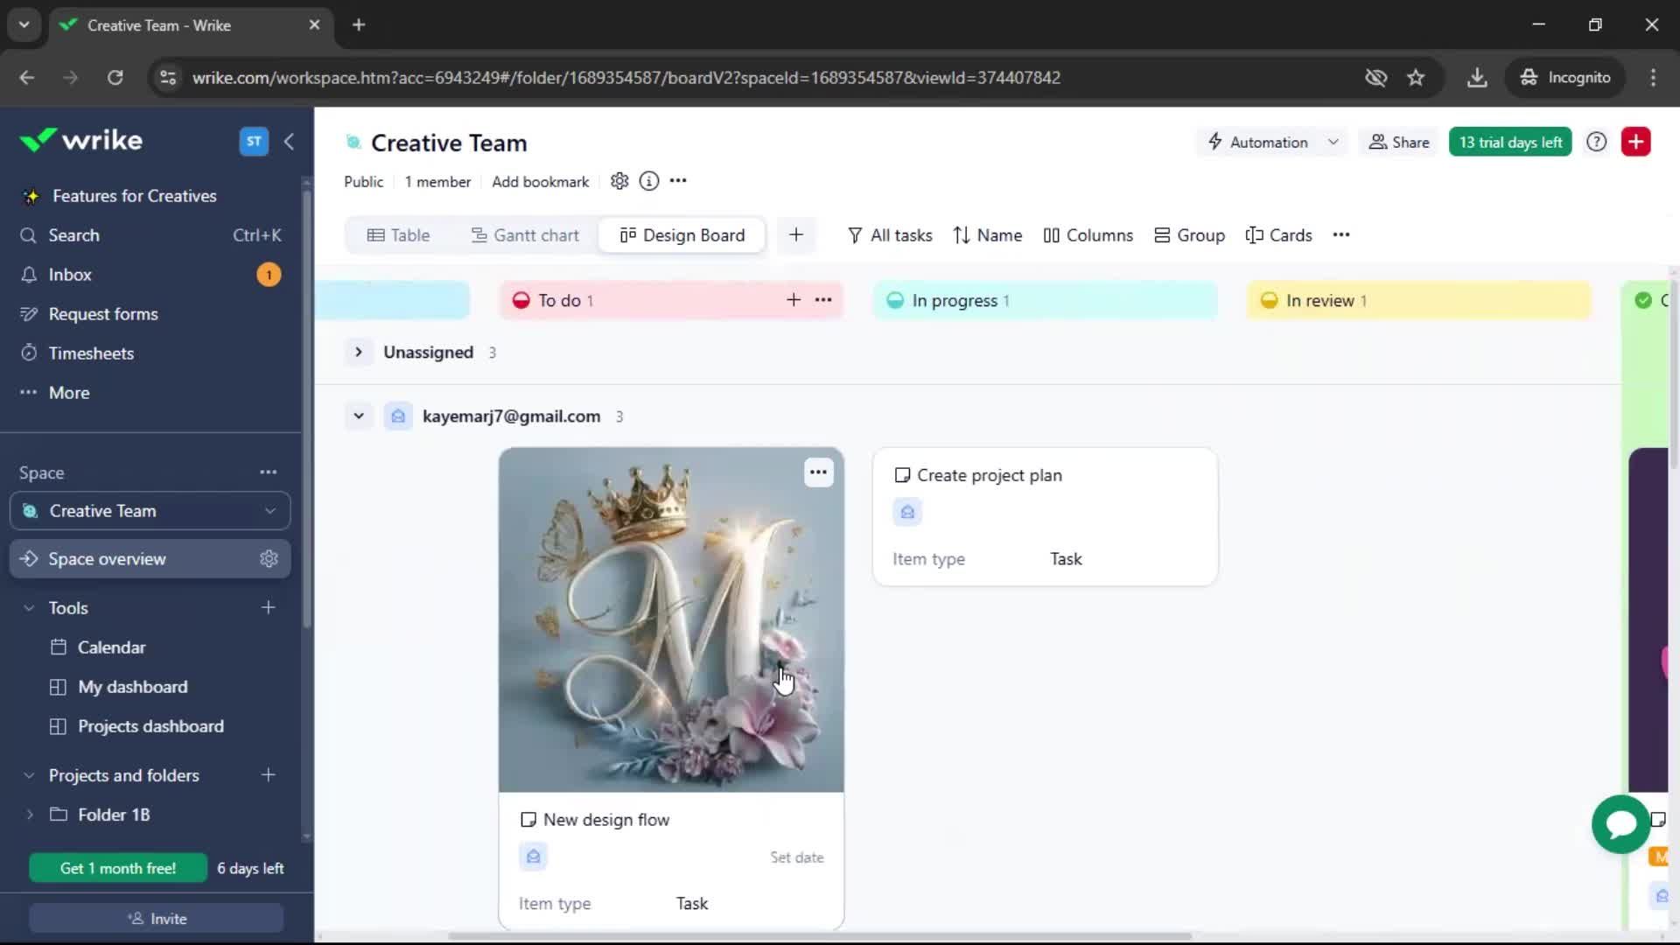Open Features for Creatives
Image resolution: width=1680 pixels, height=945 pixels.
coord(134,196)
